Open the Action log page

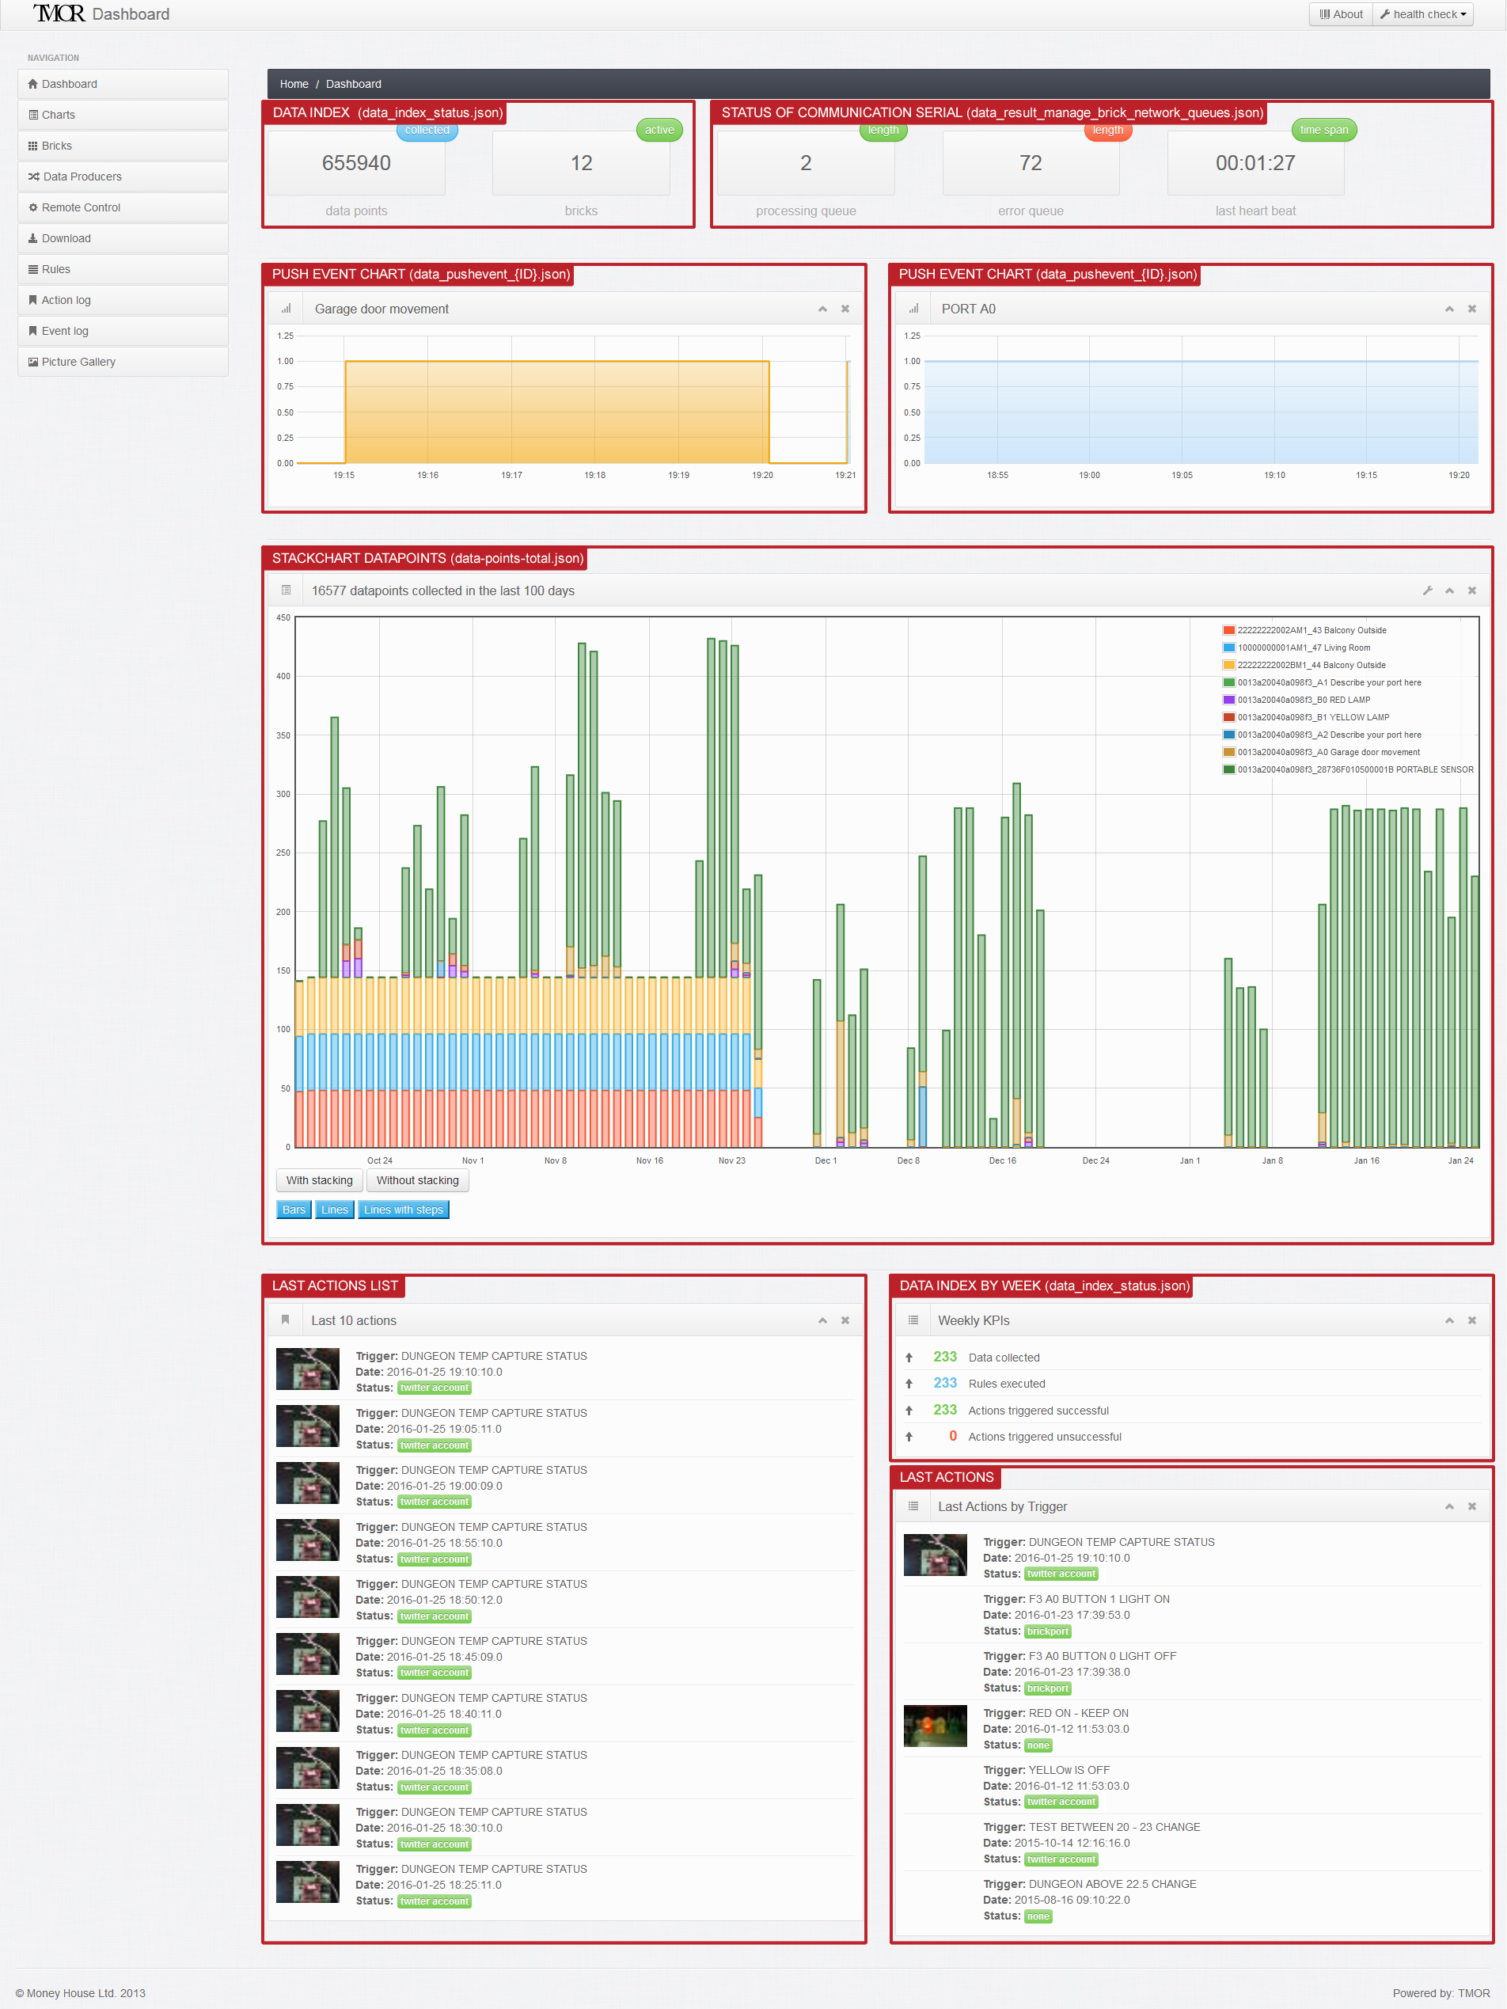tap(123, 300)
